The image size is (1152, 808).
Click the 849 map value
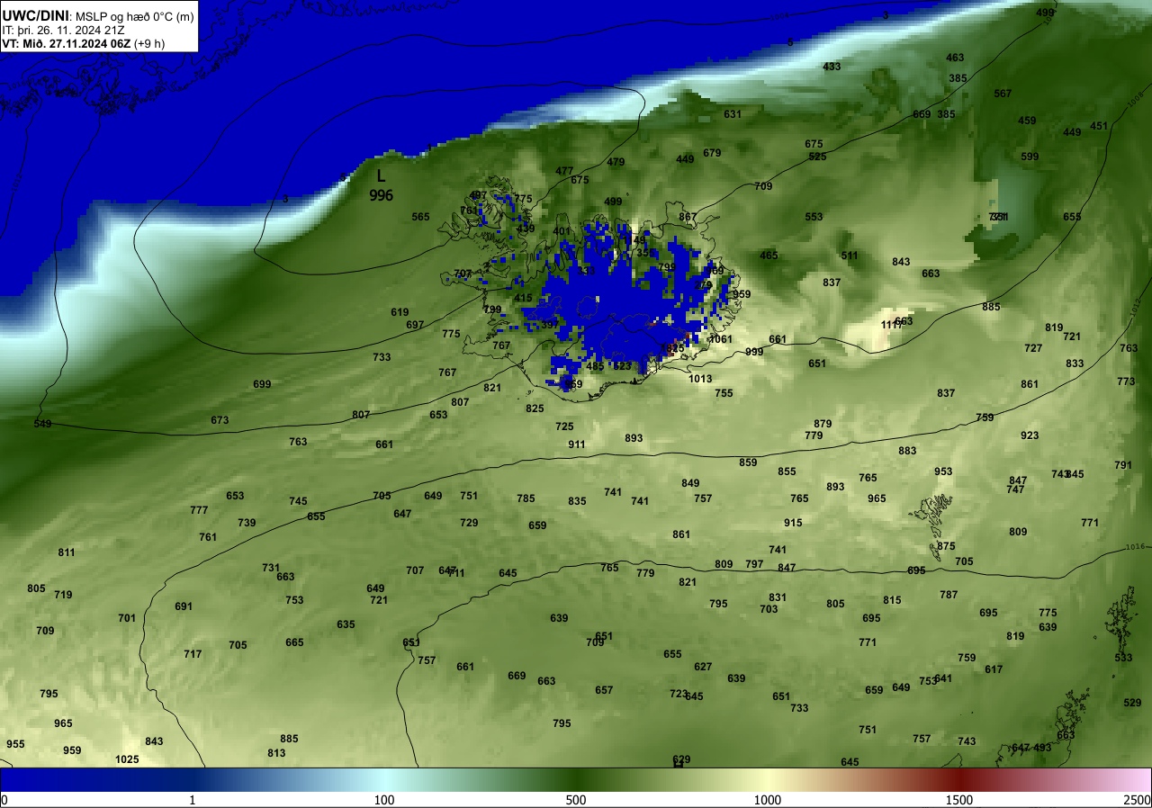pyautogui.click(x=690, y=484)
